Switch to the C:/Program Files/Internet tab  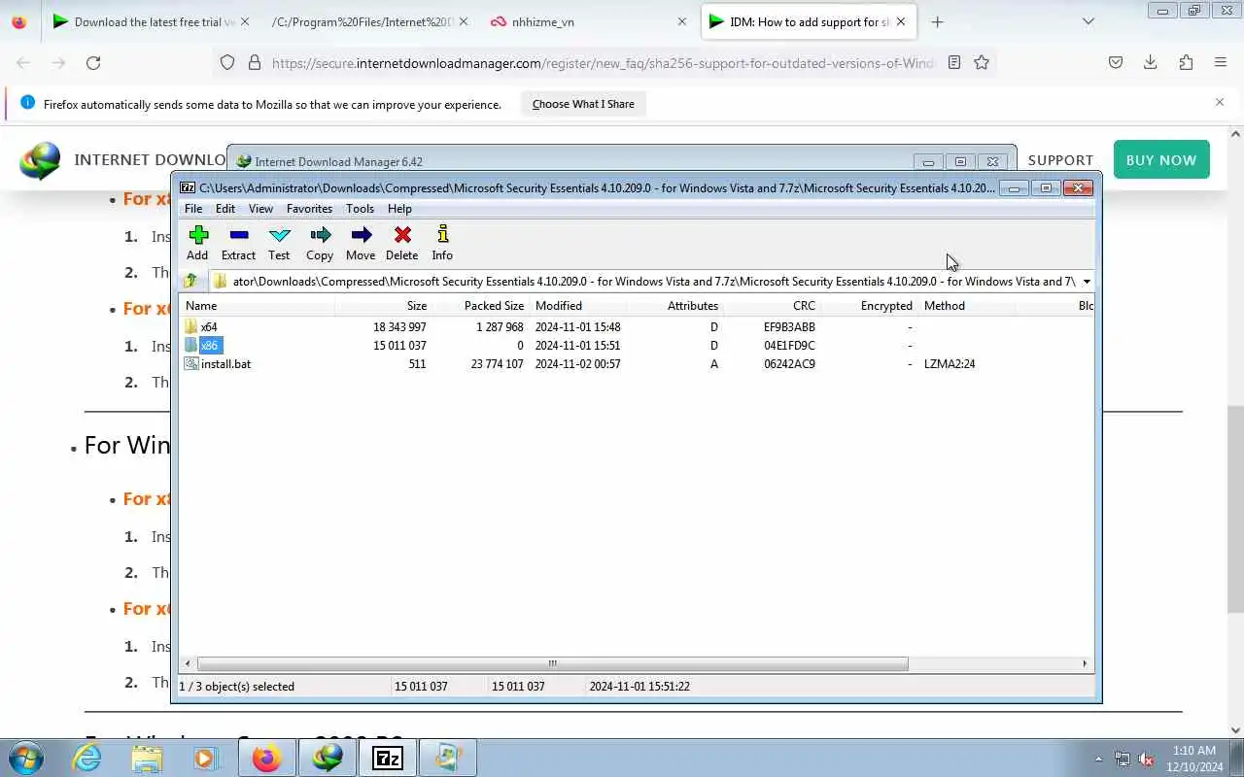[369, 21]
